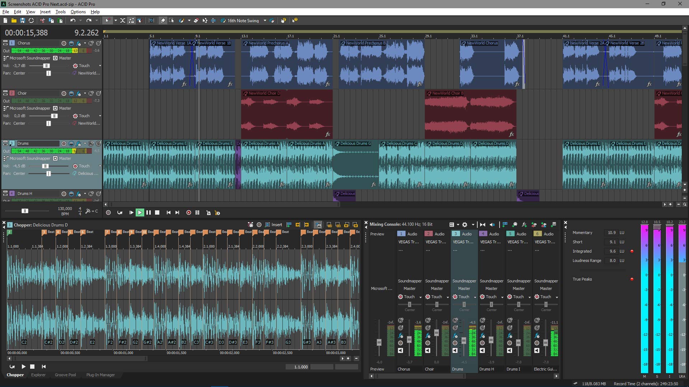
Task: Expand the Touch automation dropdown on Chorus track
Action: tap(100, 66)
